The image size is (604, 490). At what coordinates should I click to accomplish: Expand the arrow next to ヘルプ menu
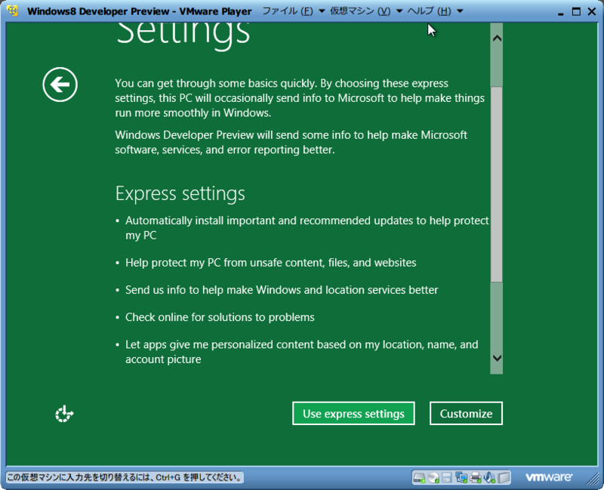(x=460, y=11)
